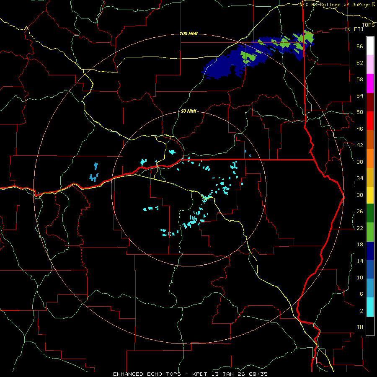This screenshot has width=377, height=377.
Task: Click the dark green 22-26 kft legend swatch
Action: pos(370,213)
